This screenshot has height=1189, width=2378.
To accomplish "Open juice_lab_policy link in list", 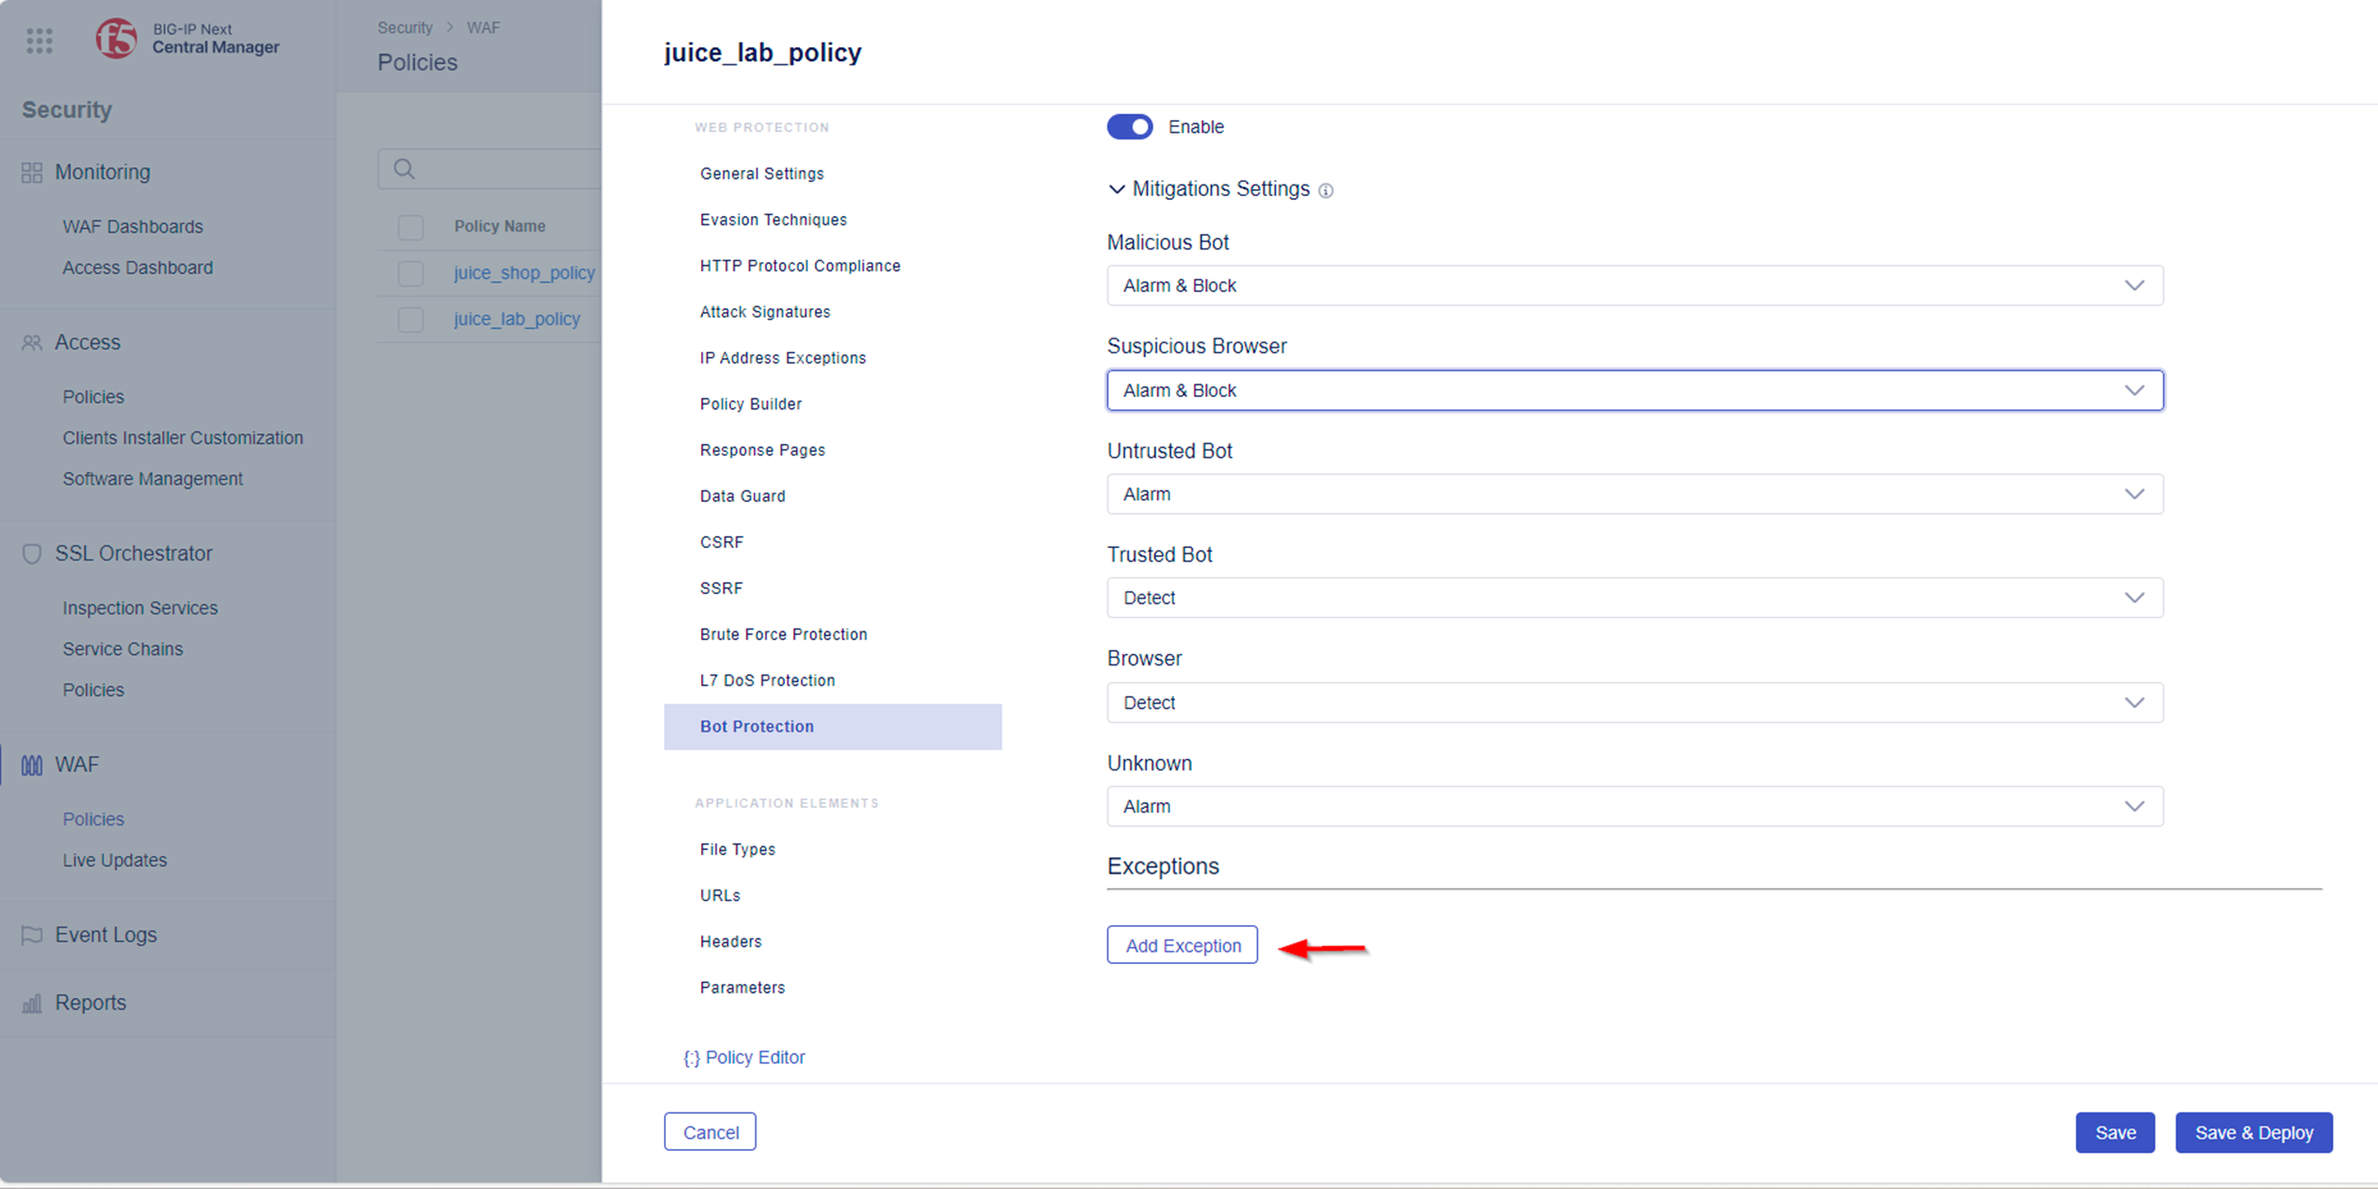I will (x=517, y=319).
